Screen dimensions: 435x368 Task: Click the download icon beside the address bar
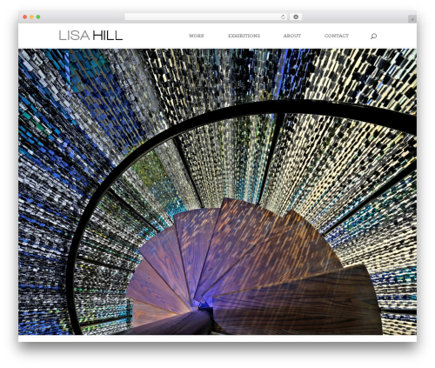pyautogui.click(x=296, y=17)
